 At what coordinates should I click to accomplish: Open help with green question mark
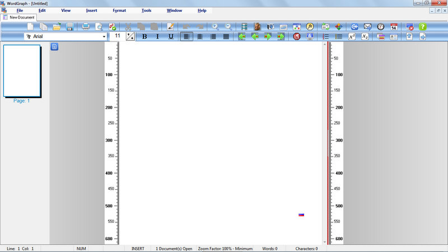click(x=423, y=26)
